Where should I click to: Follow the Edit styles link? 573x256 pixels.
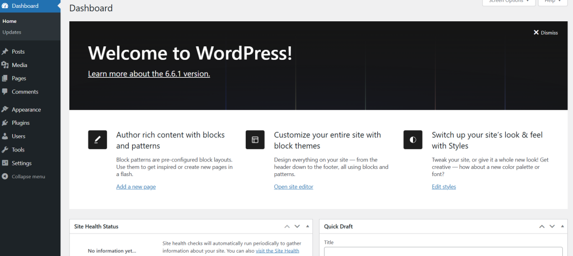coord(444,187)
